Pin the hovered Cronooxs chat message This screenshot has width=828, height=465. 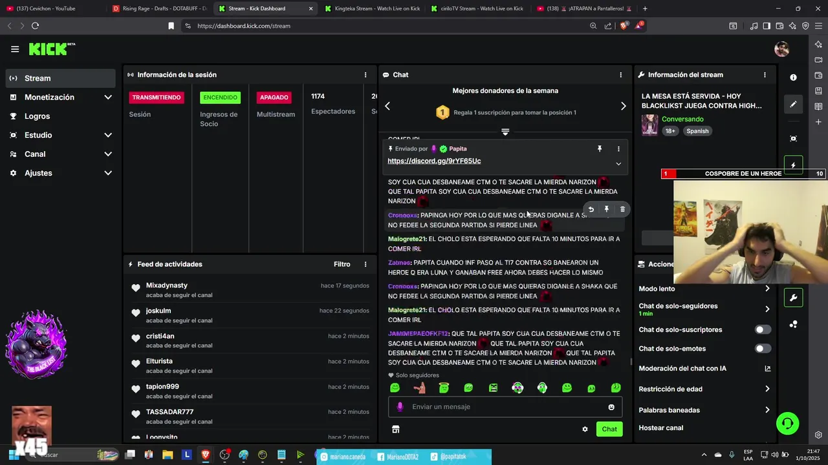coord(607,209)
